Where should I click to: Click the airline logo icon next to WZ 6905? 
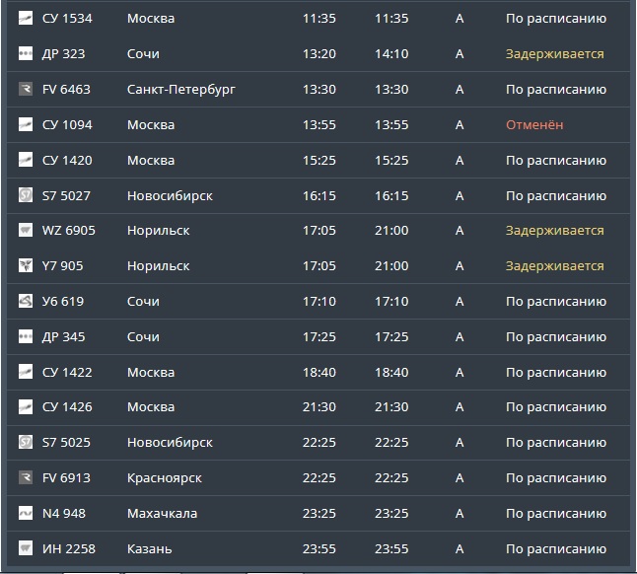point(27,231)
